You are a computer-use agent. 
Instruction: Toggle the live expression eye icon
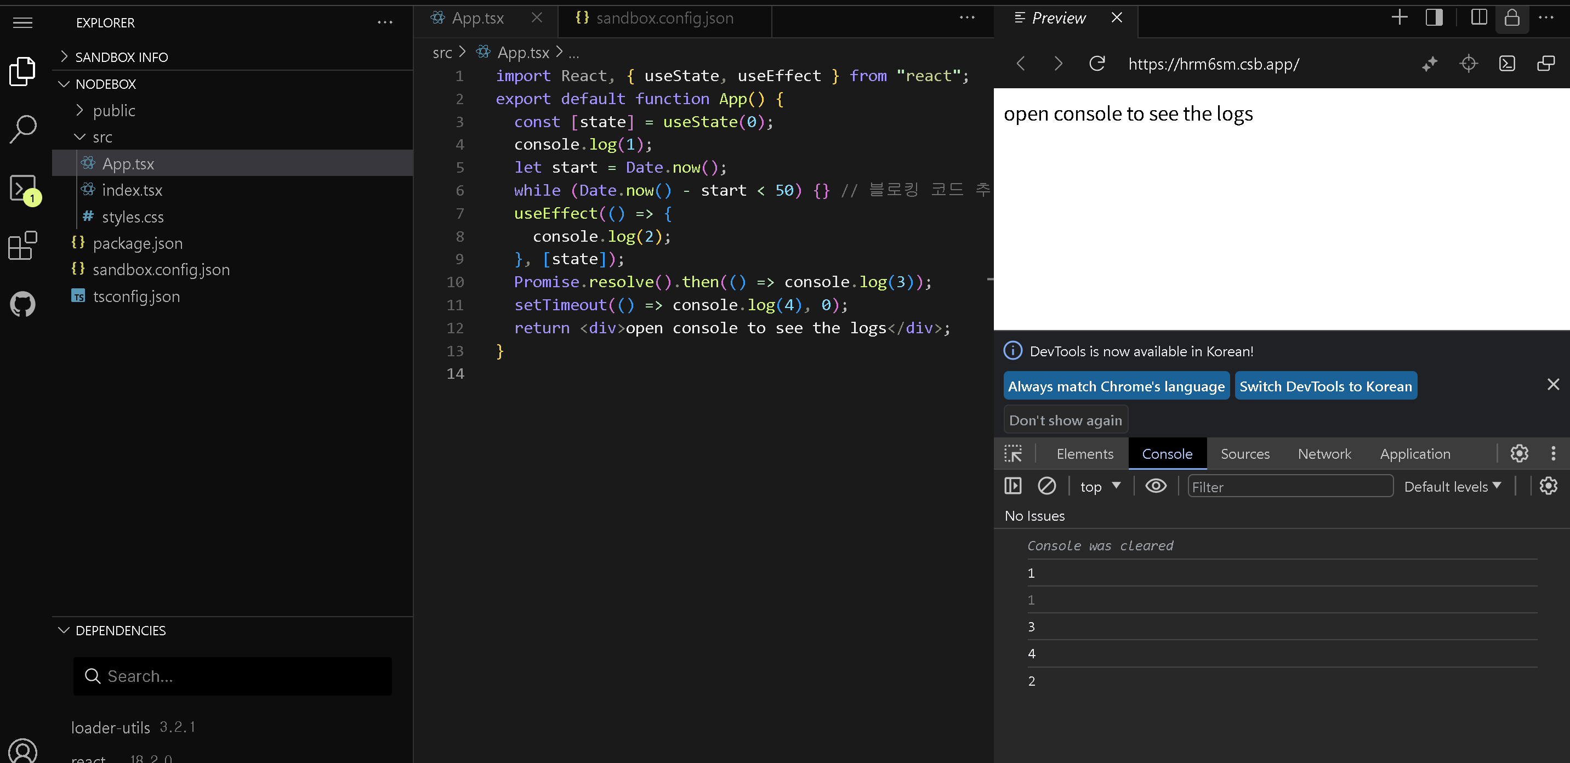tap(1156, 486)
